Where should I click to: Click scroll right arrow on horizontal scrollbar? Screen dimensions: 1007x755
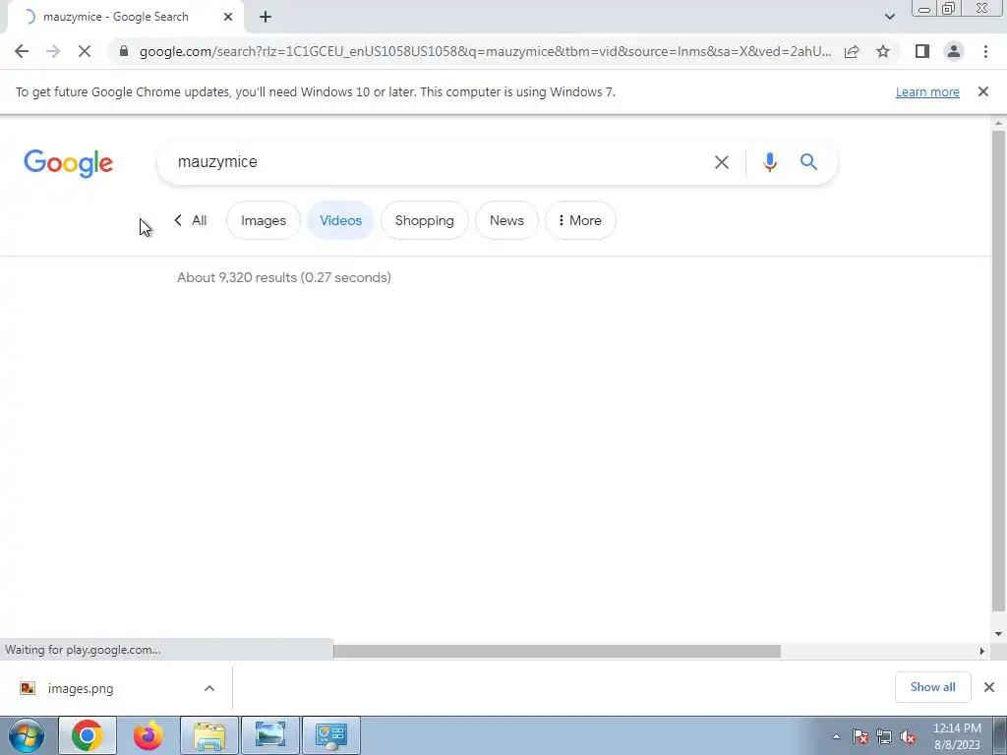pyautogui.click(x=982, y=651)
